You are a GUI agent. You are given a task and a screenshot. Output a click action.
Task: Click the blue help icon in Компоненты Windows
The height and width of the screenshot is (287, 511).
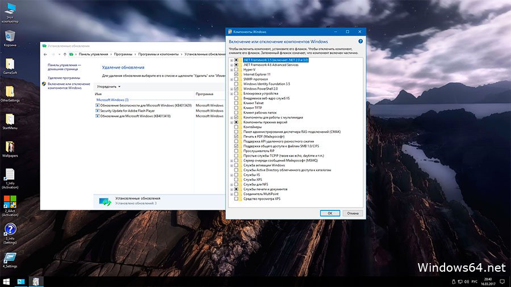361,41
